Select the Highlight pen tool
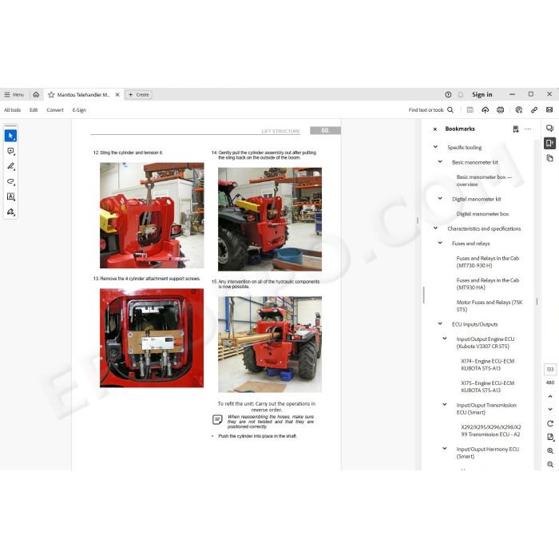Image resolution: width=559 pixels, height=559 pixels. [10, 166]
